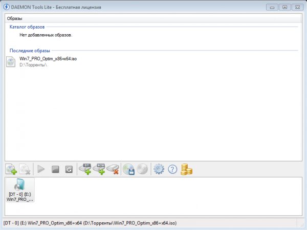Click the Burn image to disc icon
Image resolution: width=307 pixels, height=230 pixels.
[x=142, y=169]
